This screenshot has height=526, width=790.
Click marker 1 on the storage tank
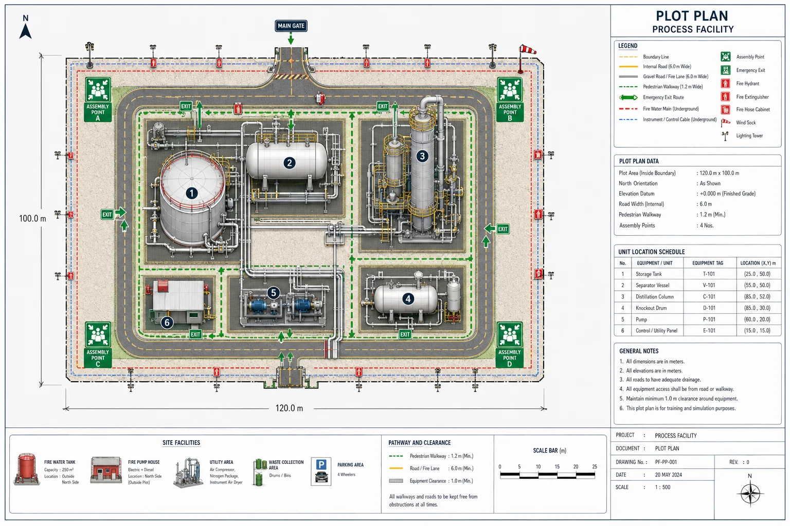[192, 193]
